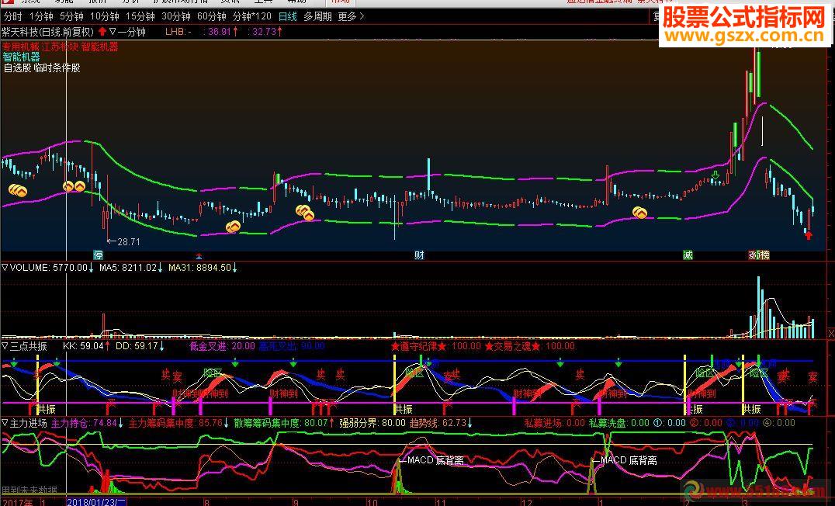Expand the 更多 > period options
Screen dimensions: 835x506
352,16
